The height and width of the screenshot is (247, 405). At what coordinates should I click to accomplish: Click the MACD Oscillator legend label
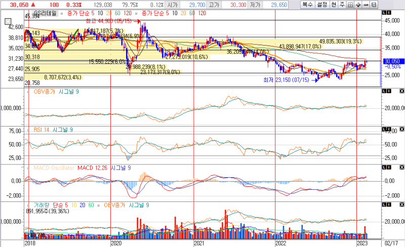coord(54,168)
